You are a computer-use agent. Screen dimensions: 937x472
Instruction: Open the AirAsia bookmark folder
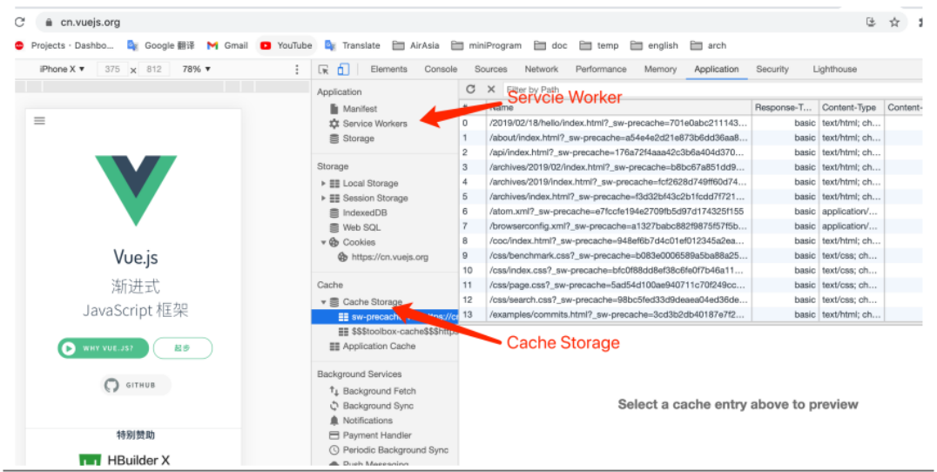click(x=416, y=45)
